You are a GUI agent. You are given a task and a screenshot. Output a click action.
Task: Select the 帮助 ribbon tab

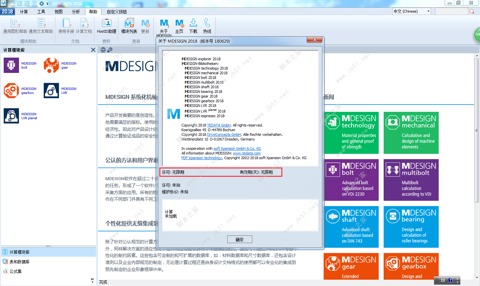point(93,12)
